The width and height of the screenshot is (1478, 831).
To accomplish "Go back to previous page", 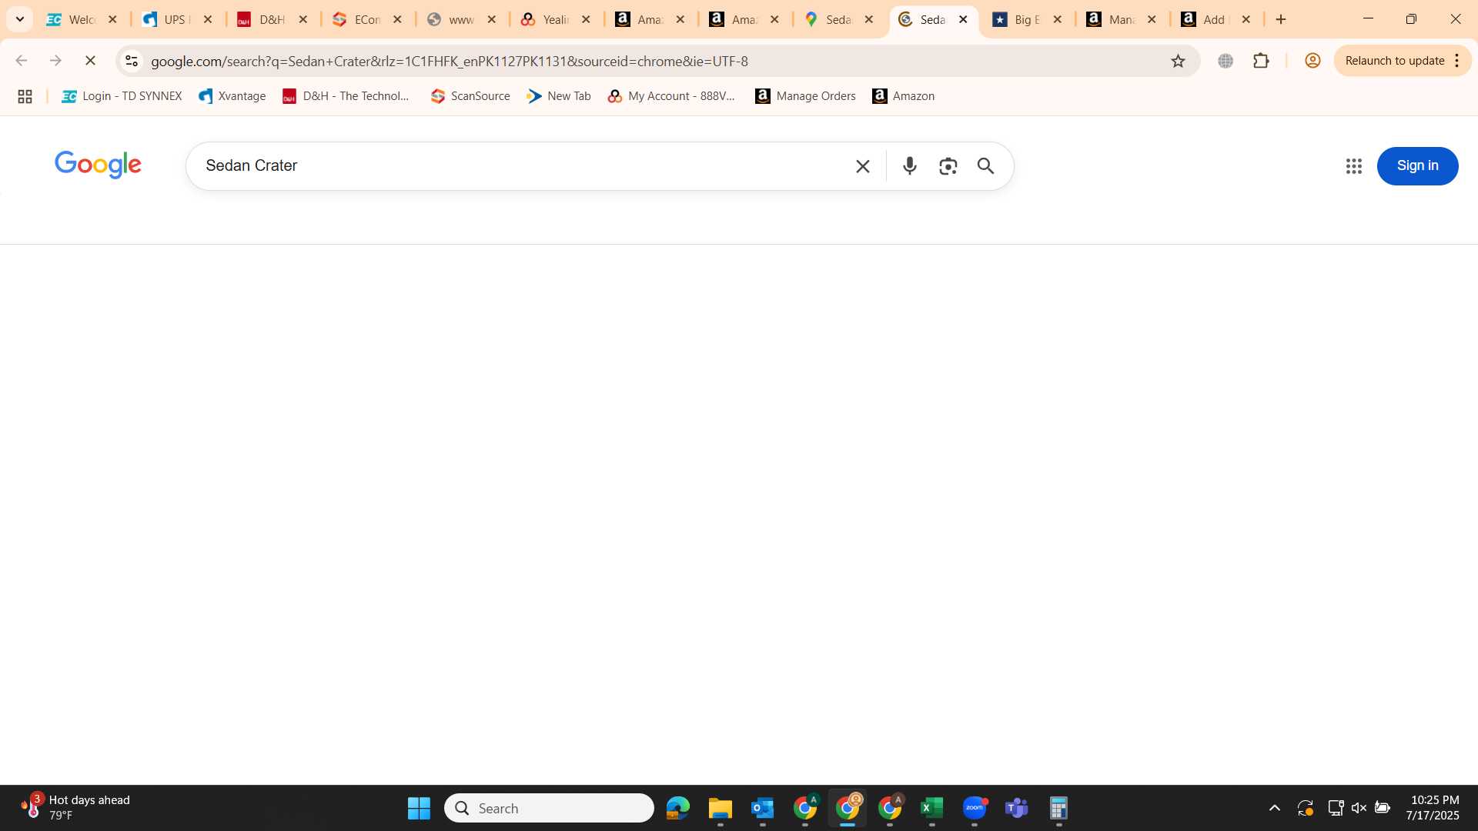I will click(22, 61).
